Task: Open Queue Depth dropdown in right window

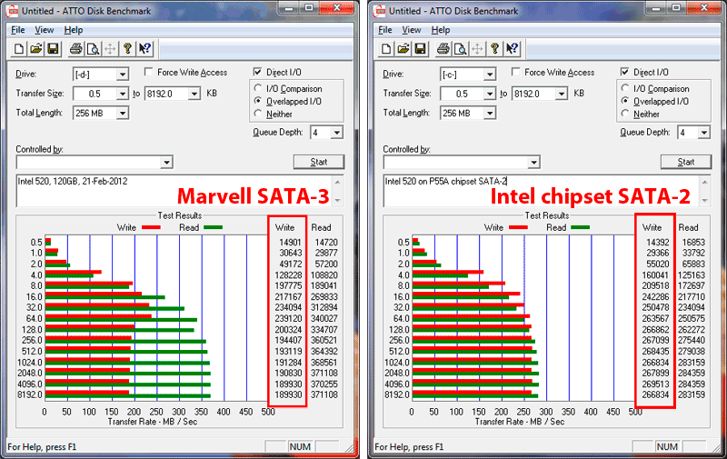Action: point(704,133)
